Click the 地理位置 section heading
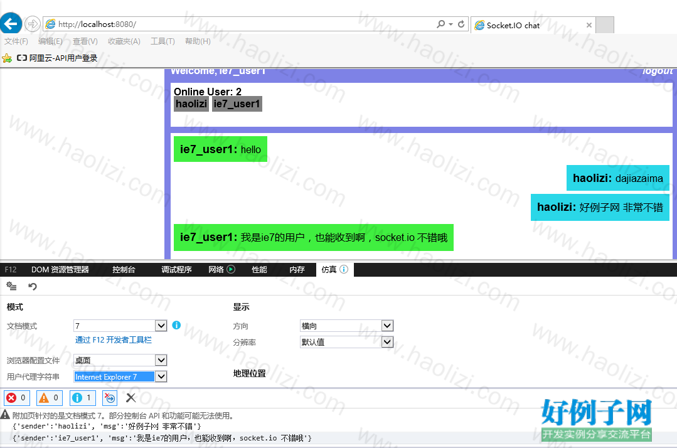The image size is (677, 448). click(x=250, y=373)
